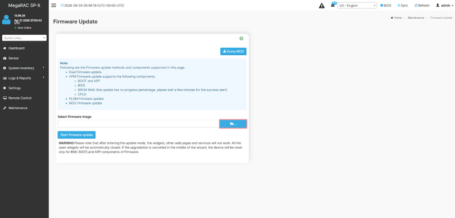Expand the System Inventory chevron
Image resolution: width=455 pixels, height=218 pixels.
(x=44, y=68)
